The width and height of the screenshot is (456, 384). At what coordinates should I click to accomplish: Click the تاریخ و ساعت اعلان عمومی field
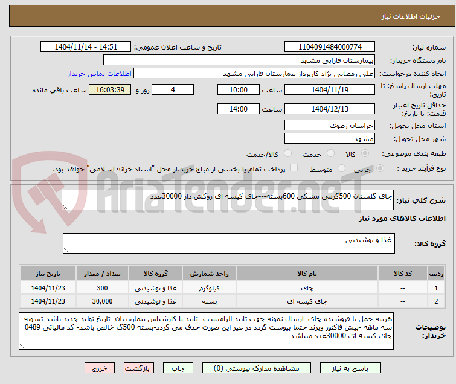point(86,47)
